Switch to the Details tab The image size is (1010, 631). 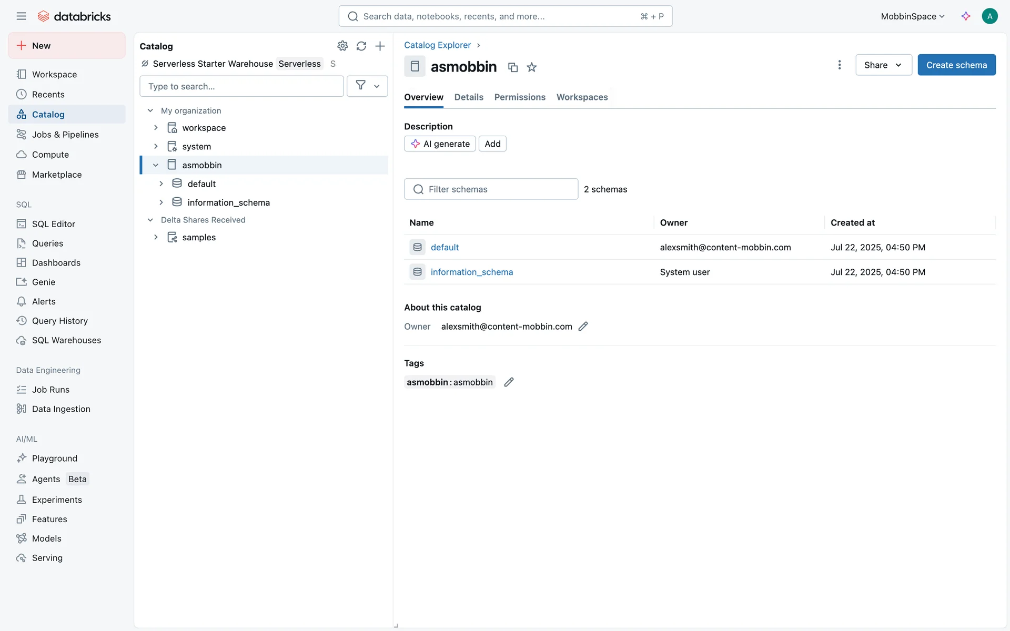pos(469,97)
